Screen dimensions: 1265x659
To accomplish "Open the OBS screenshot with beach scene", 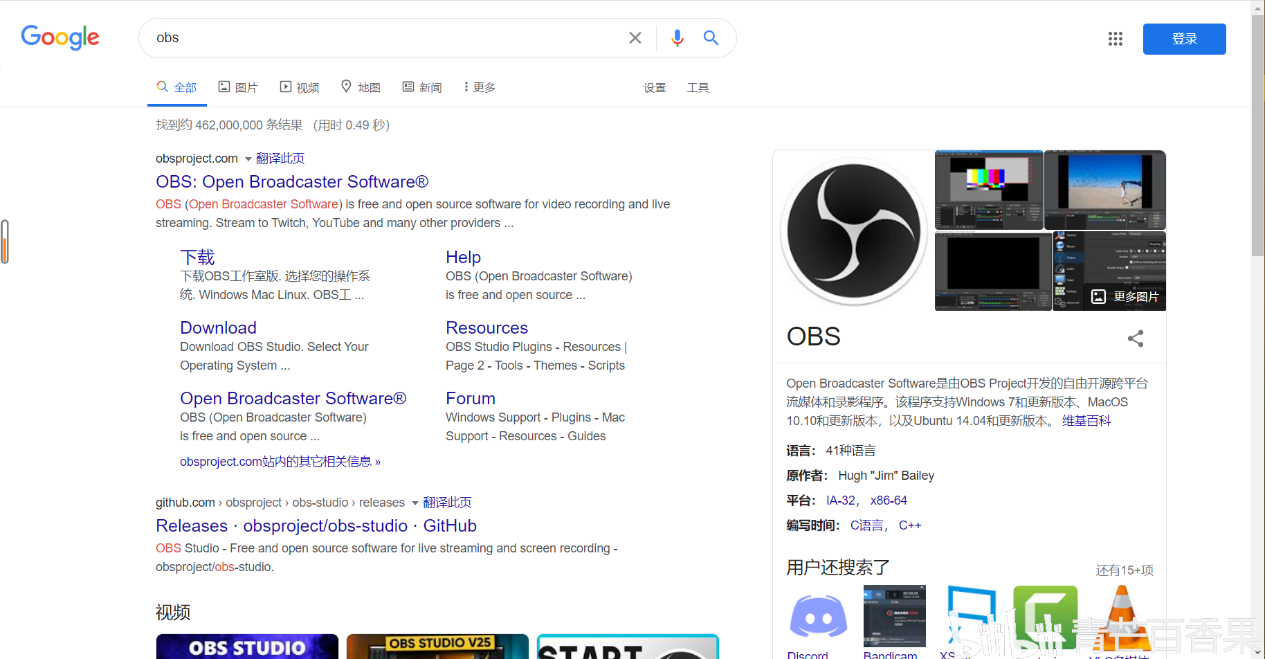I will 1105,190.
